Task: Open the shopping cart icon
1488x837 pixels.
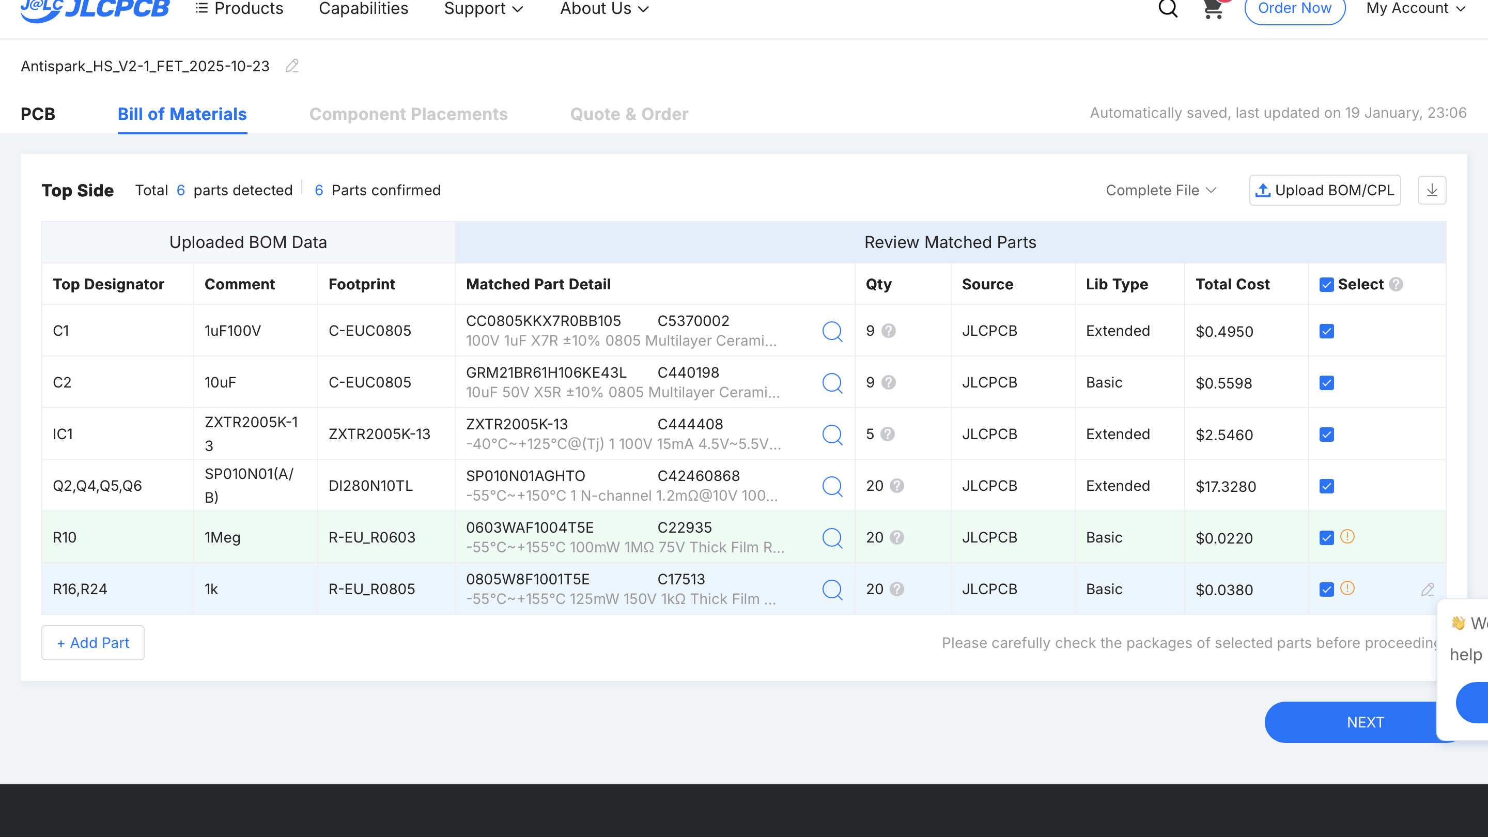Action: coord(1213,9)
